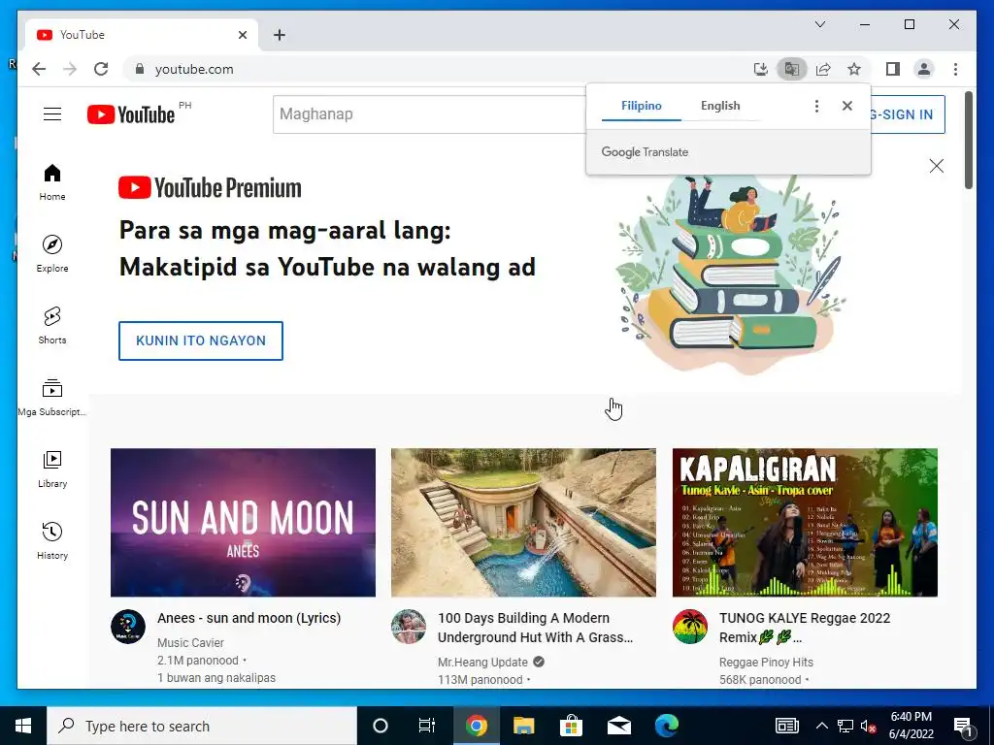Show hidden system tray icons

[x=821, y=726]
